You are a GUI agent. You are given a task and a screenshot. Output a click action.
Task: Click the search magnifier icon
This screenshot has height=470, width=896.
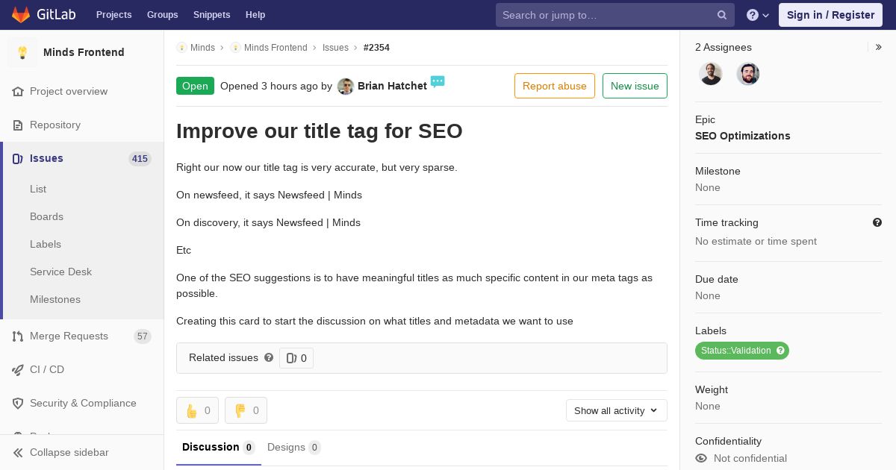point(722,15)
